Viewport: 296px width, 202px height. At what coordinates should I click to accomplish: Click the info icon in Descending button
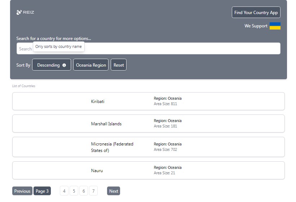pos(64,65)
